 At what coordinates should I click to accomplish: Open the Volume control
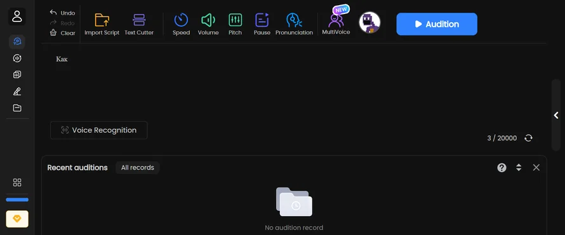pyautogui.click(x=208, y=24)
